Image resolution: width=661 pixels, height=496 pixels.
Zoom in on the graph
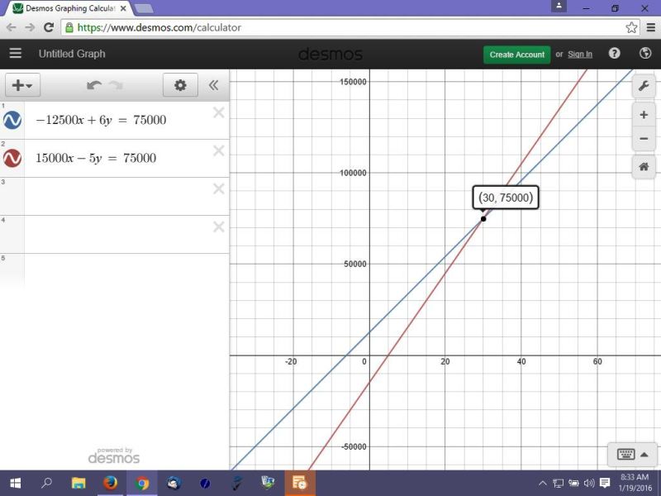[644, 115]
